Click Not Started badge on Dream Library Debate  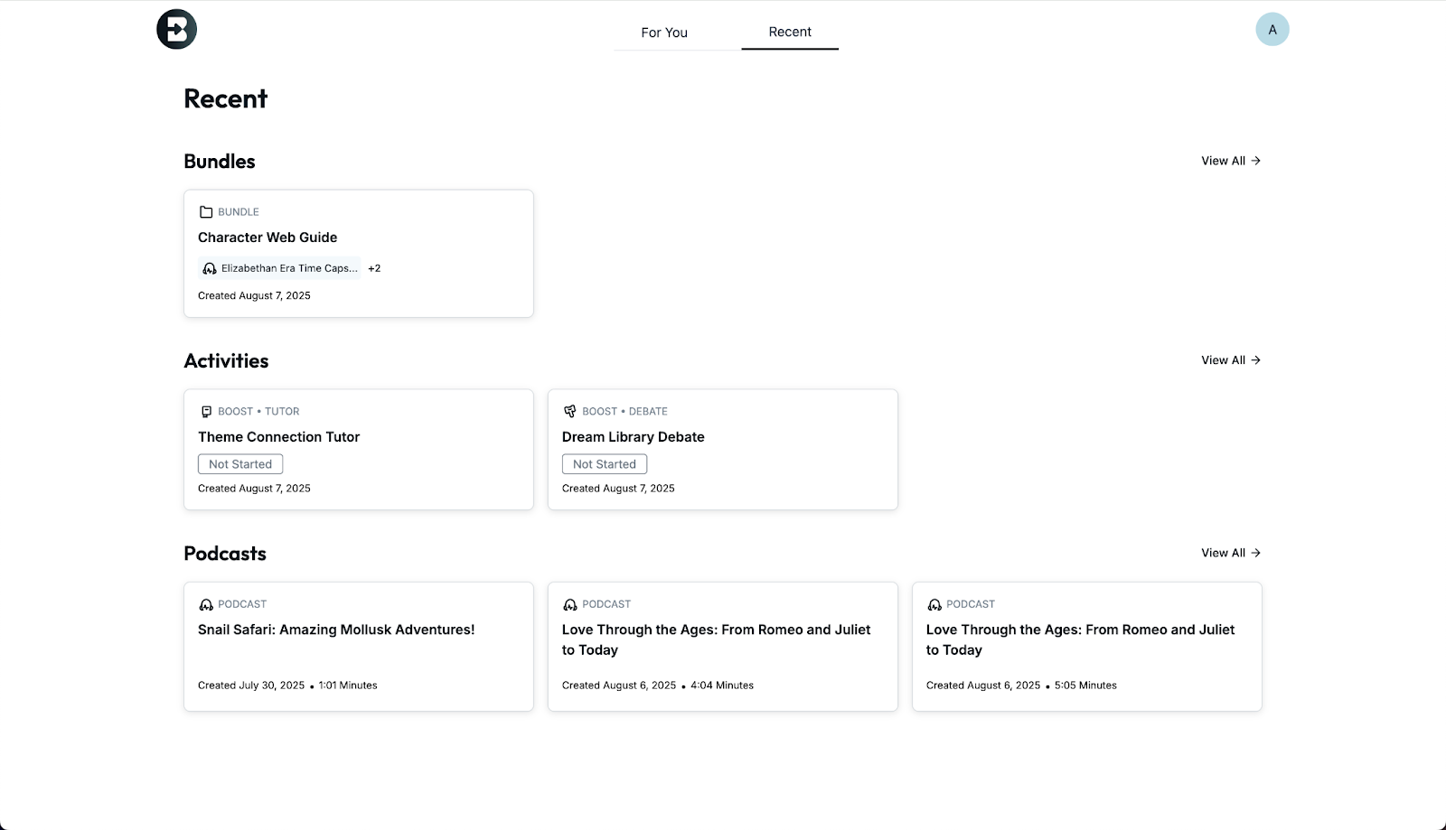tap(605, 464)
